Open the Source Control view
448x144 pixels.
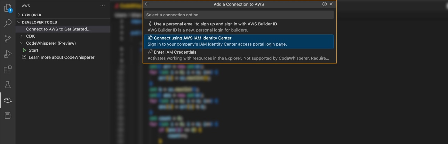click(8, 38)
